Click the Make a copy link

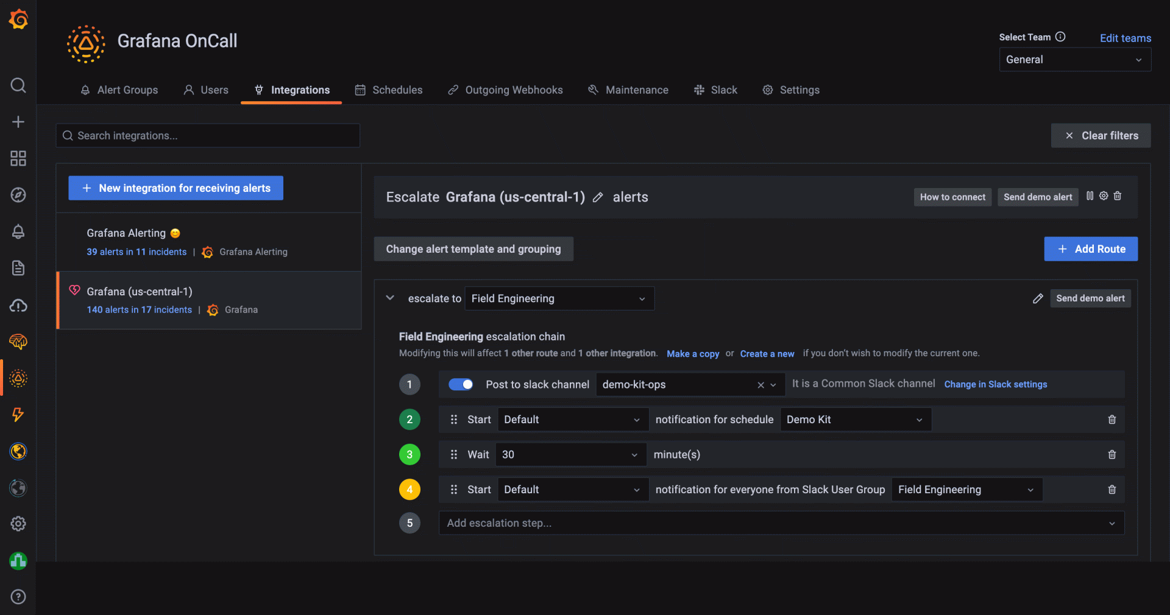[692, 353]
